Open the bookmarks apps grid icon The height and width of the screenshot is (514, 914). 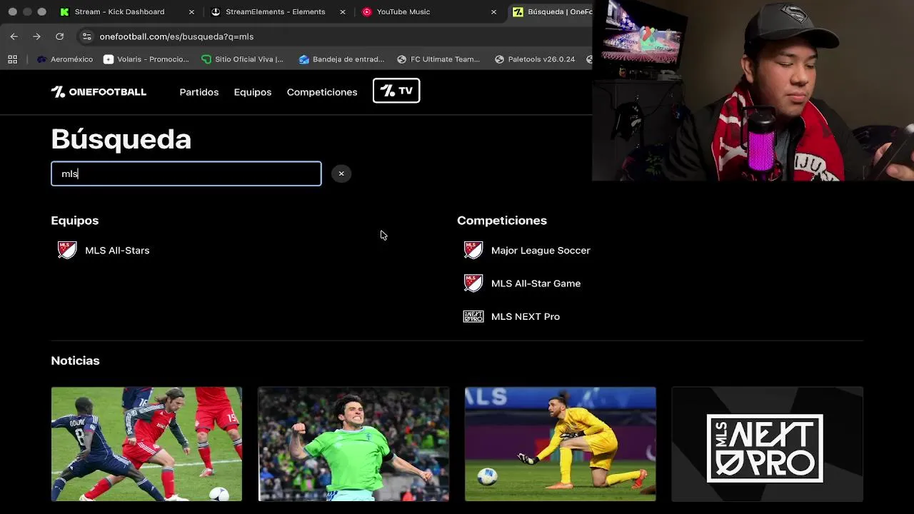pyautogui.click(x=12, y=59)
